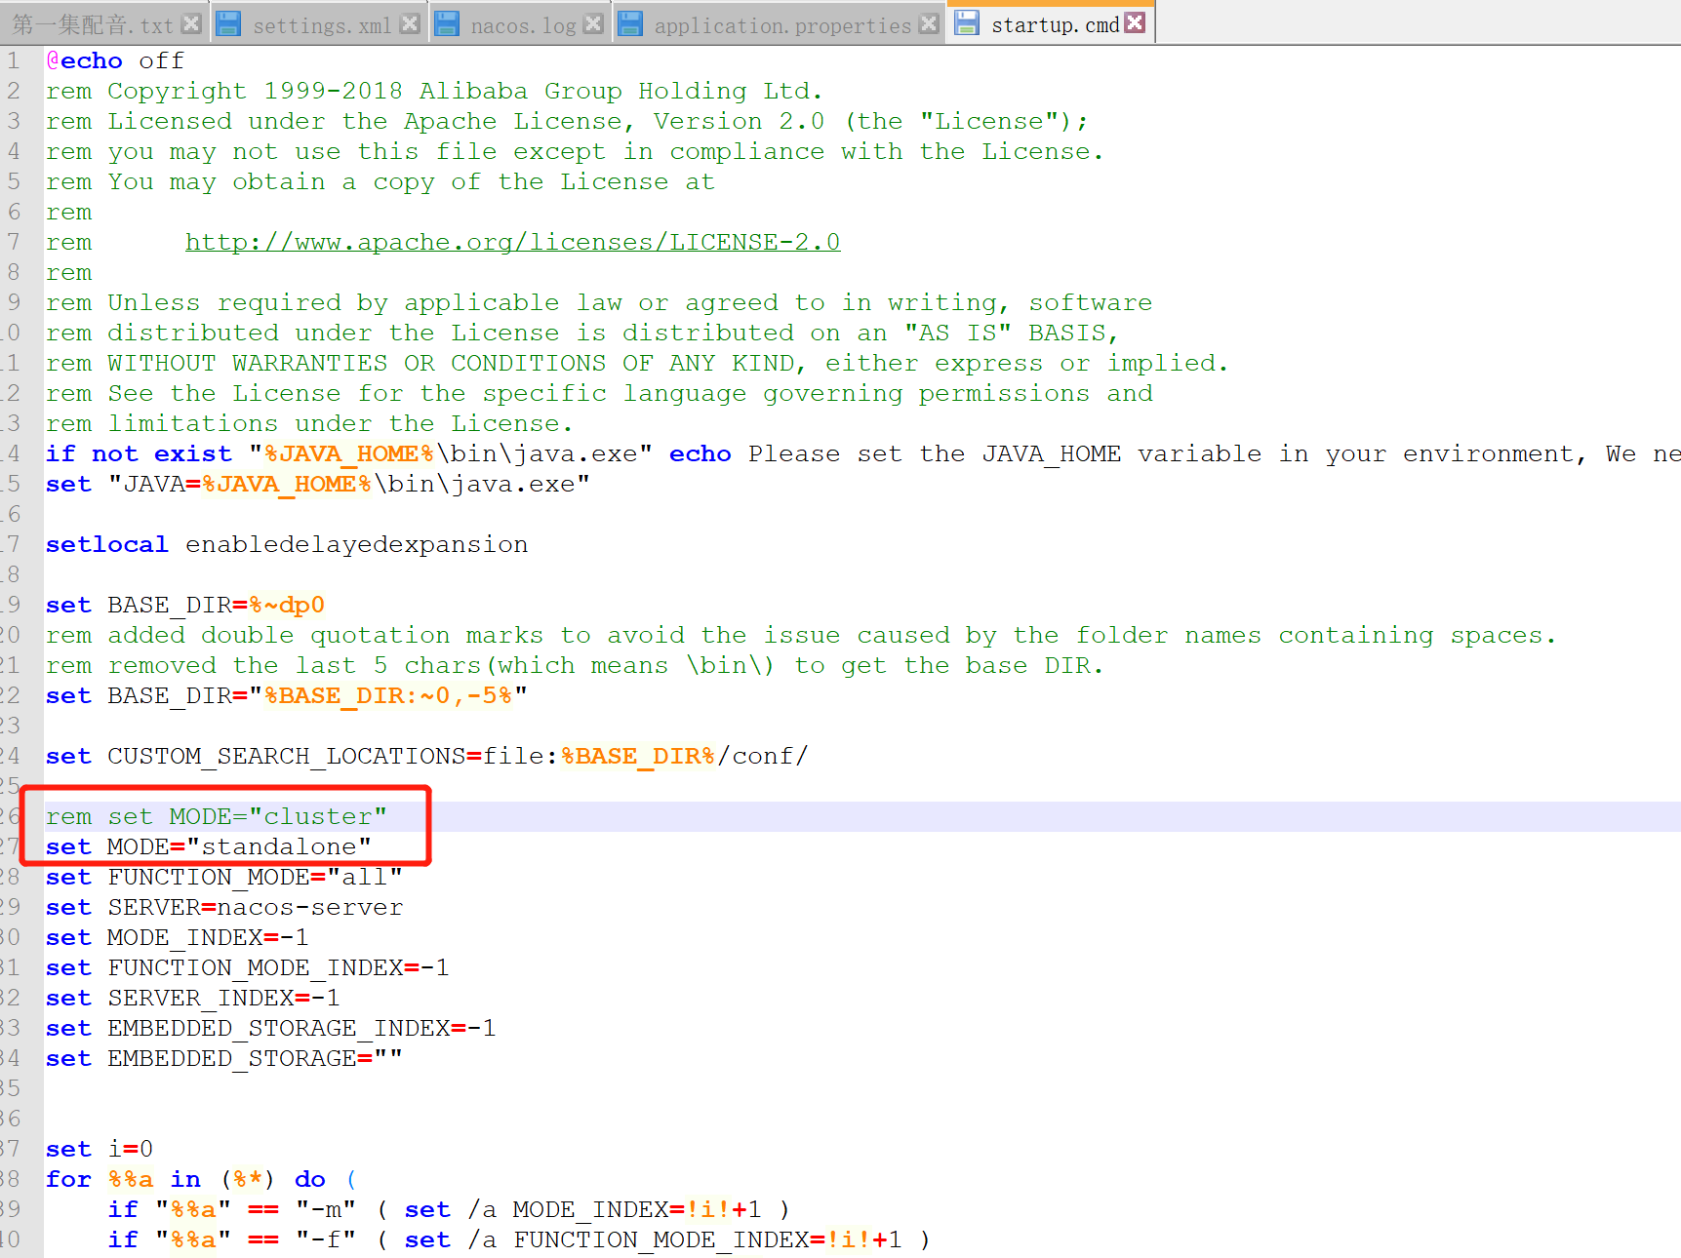Screen dimensions: 1681x1258
Task: Open the Apache license URL link
Action: tap(512, 241)
